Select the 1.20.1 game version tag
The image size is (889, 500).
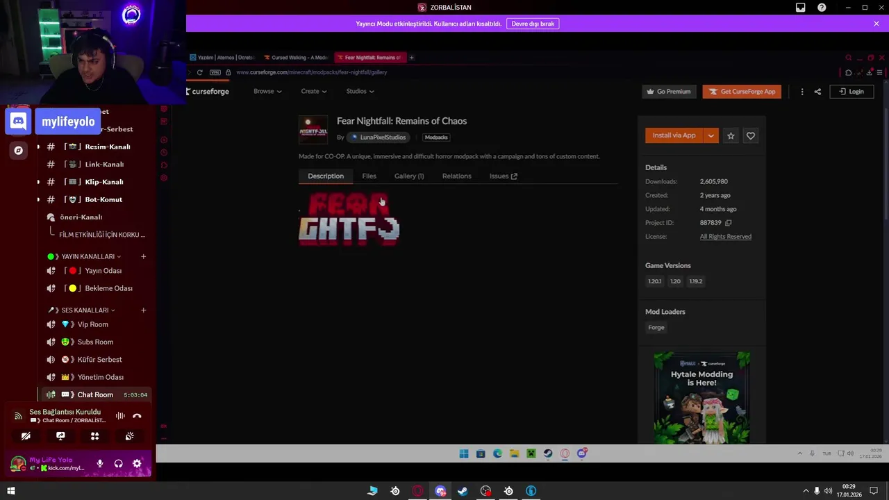click(654, 282)
